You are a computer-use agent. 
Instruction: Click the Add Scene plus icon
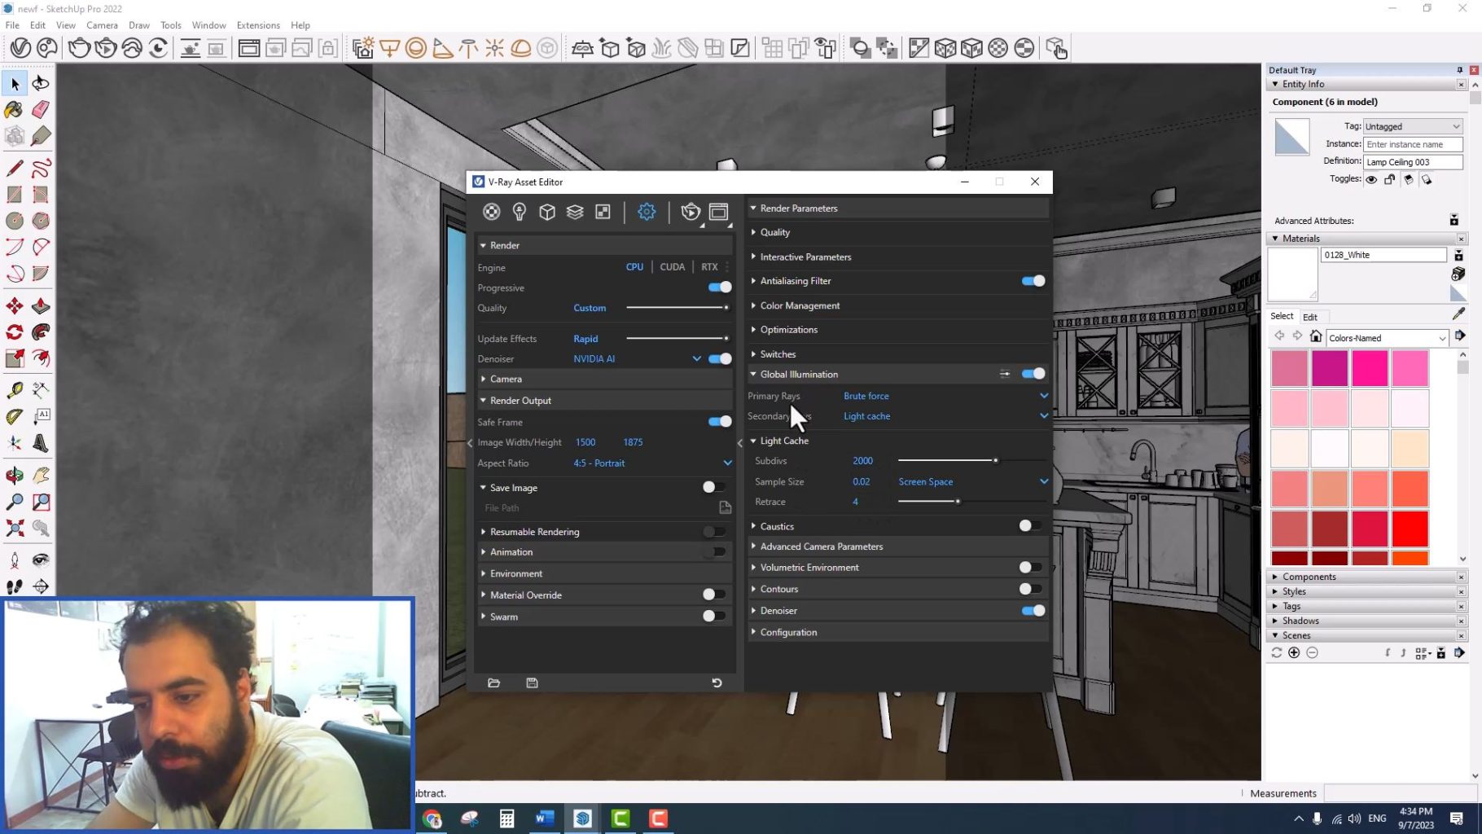pos(1294,652)
